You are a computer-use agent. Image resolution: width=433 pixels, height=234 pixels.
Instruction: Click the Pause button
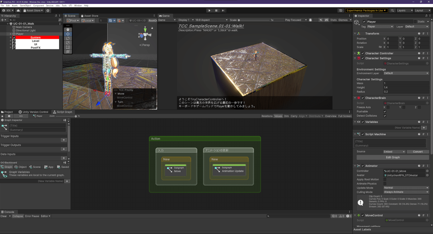coord(216,10)
